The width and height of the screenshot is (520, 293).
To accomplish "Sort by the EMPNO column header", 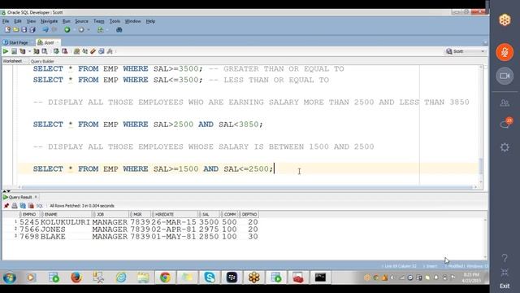I will point(29,214).
